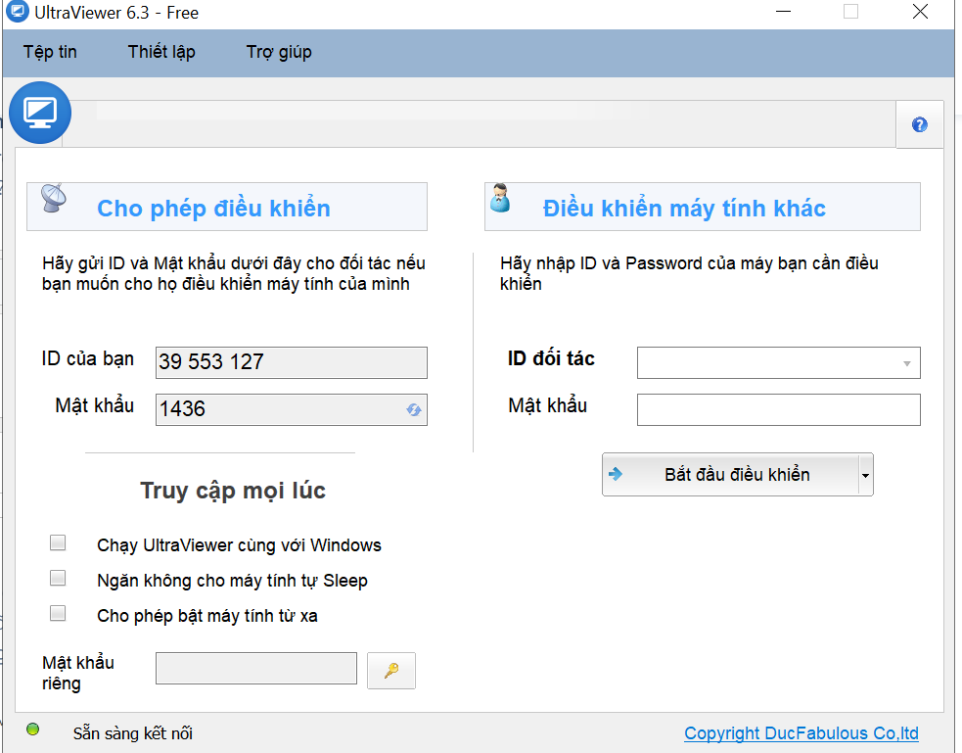Open the Tệp tin menu
962x753 pixels.
coord(50,52)
